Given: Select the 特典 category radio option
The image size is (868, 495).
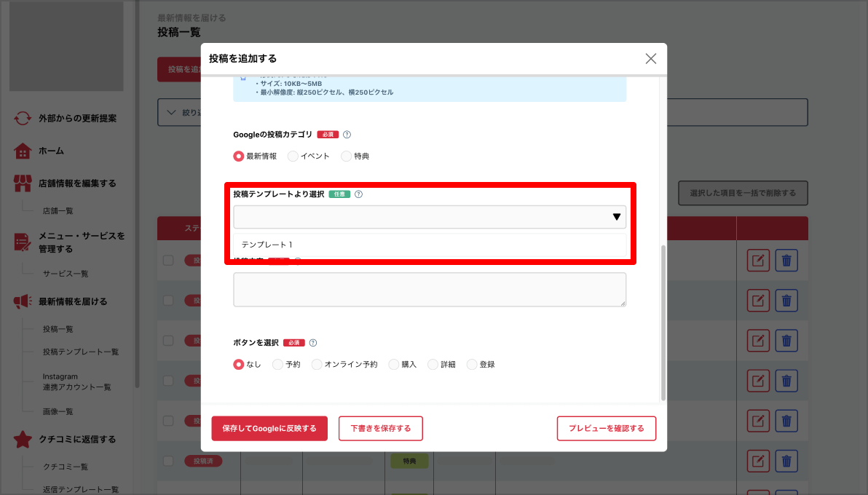Looking at the screenshot, I should point(346,156).
